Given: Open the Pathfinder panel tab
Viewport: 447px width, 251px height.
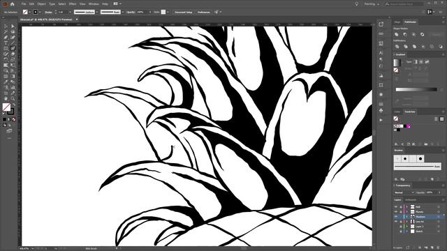Looking at the screenshot, I should click(410, 22).
